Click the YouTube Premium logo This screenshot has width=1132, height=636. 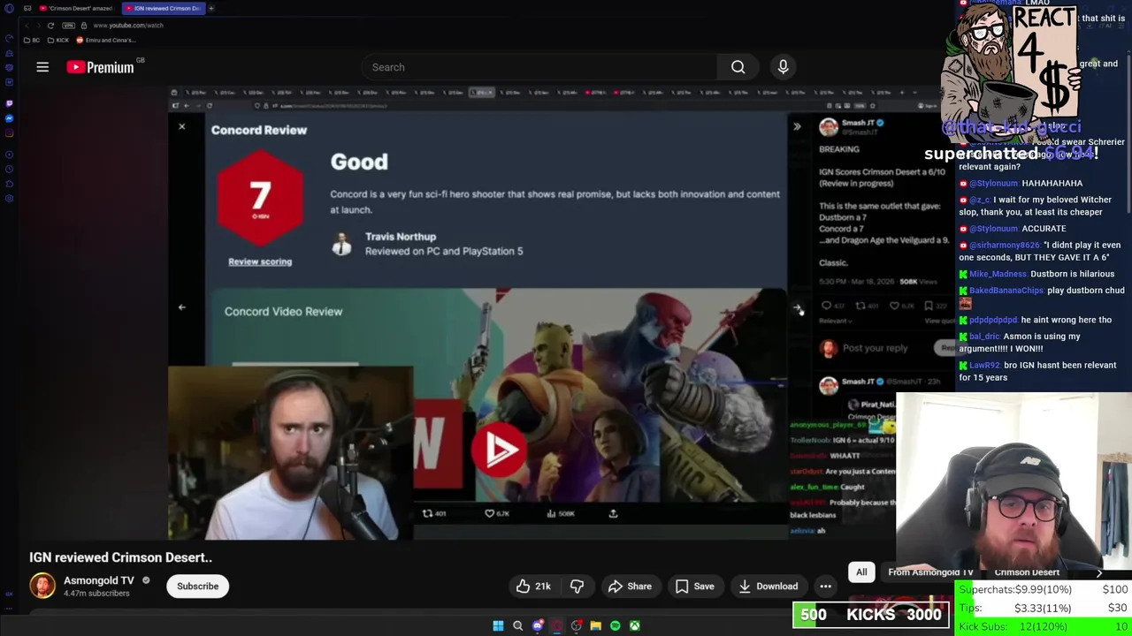(100, 67)
